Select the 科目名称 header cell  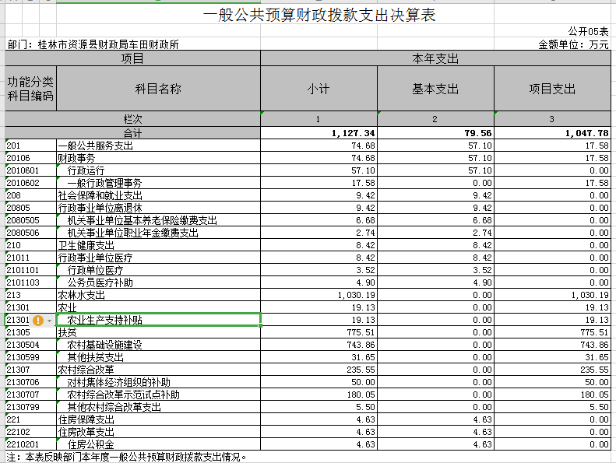coord(158,89)
